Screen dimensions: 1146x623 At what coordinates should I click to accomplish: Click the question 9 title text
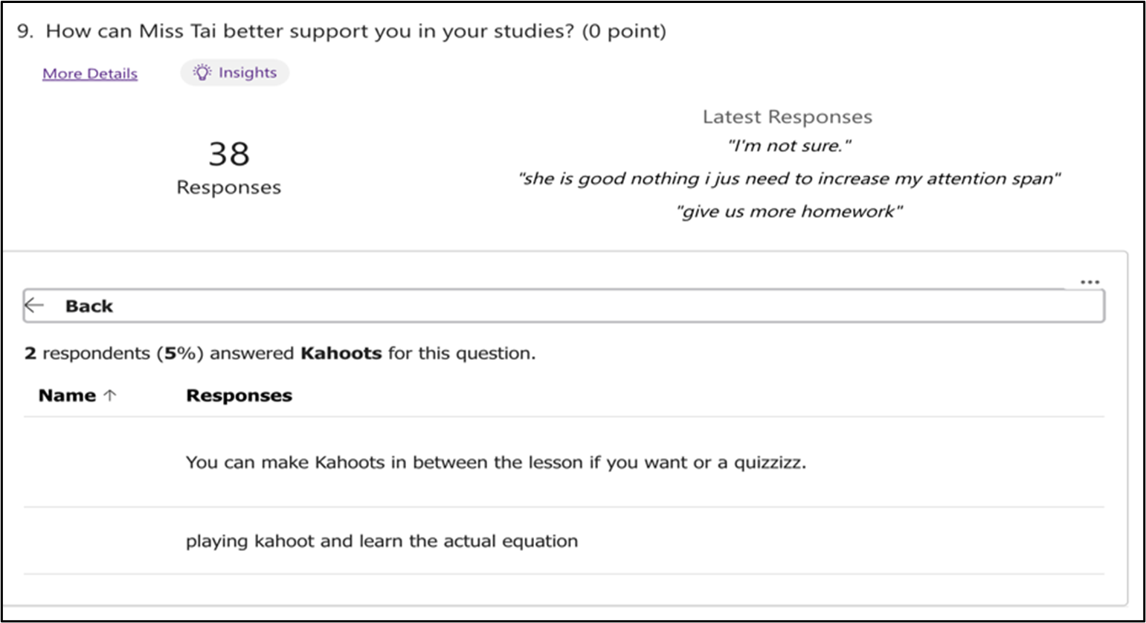pyautogui.click(x=342, y=31)
